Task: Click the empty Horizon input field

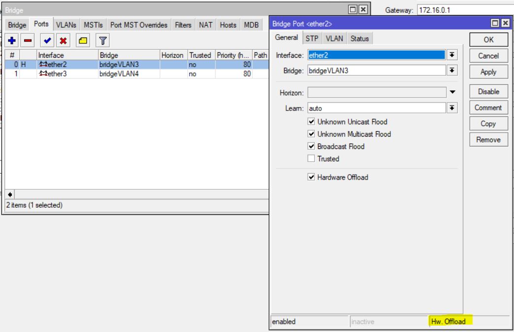Action: (377, 93)
